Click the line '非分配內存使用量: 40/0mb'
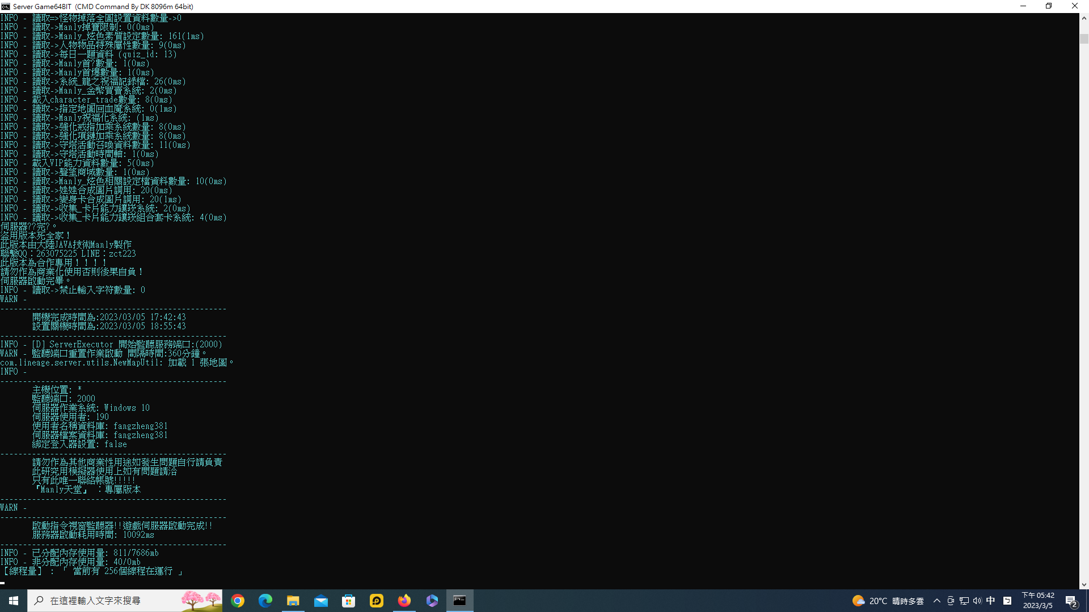 tap(86, 562)
